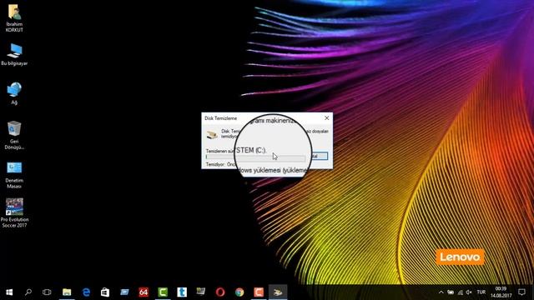The image size is (534, 300).
Task: Open the taskbar app between 't' and Opera
Action: coord(201,292)
